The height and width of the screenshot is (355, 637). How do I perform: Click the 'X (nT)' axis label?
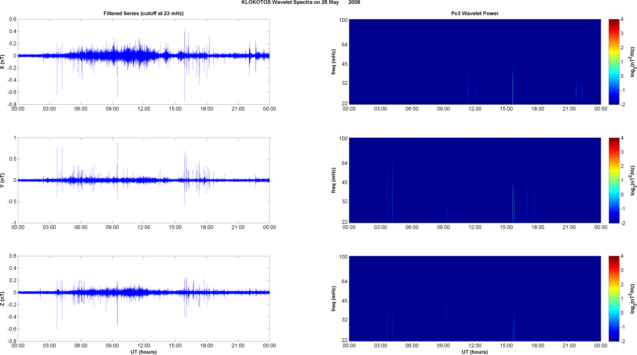click(x=3, y=62)
